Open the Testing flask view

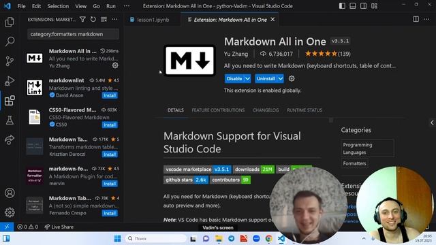(10, 120)
